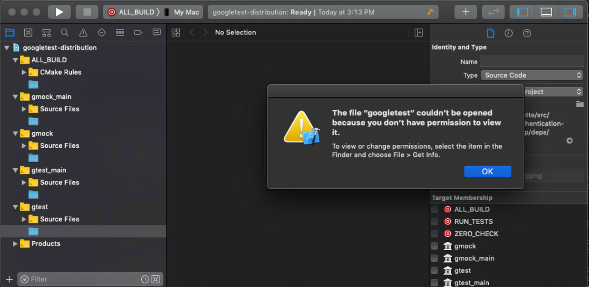The width and height of the screenshot is (589, 287).
Task: Expand Source Files under gtest
Action: [24, 219]
